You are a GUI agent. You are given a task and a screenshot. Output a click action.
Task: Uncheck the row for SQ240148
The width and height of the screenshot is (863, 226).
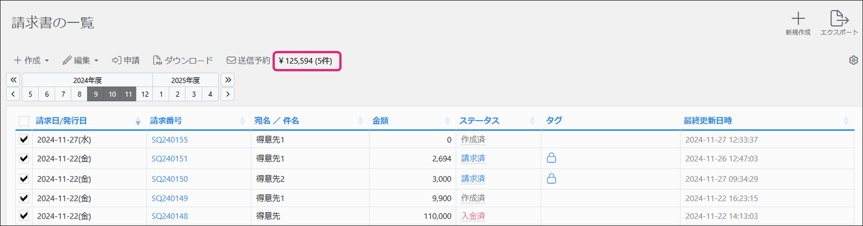24,216
